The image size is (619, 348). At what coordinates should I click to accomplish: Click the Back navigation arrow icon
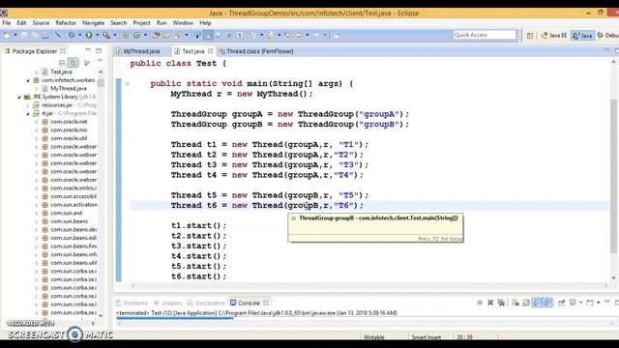click(299, 35)
